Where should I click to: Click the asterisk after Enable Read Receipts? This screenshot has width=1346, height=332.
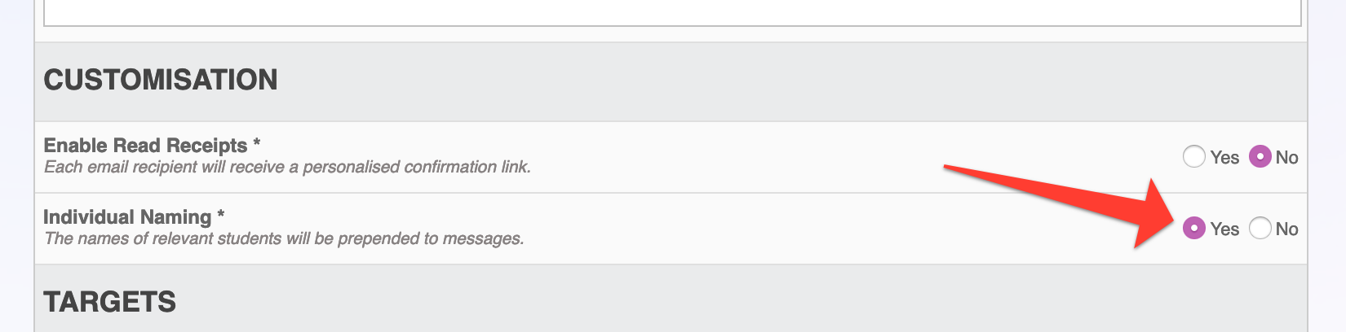[x=256, y=143]
